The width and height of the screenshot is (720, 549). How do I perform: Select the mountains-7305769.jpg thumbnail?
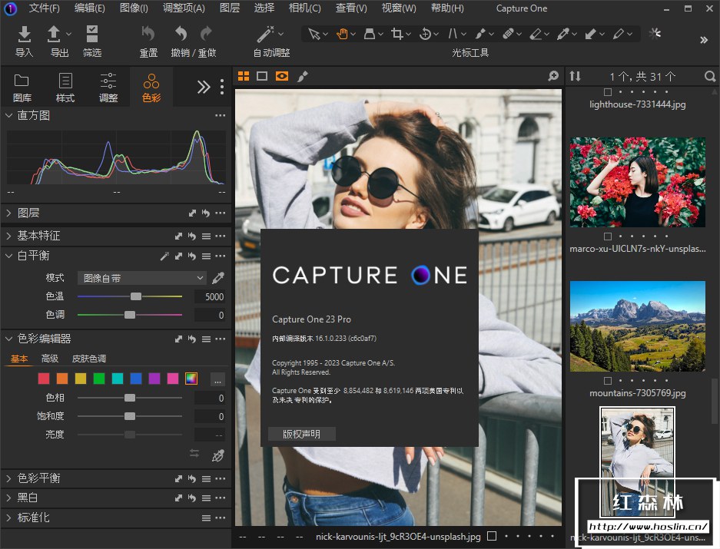tap(637, 326)
